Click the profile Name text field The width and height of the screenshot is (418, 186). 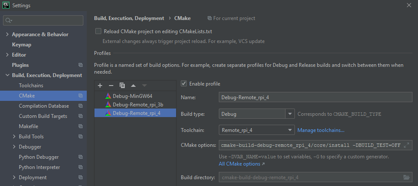[x=315, y=97]
